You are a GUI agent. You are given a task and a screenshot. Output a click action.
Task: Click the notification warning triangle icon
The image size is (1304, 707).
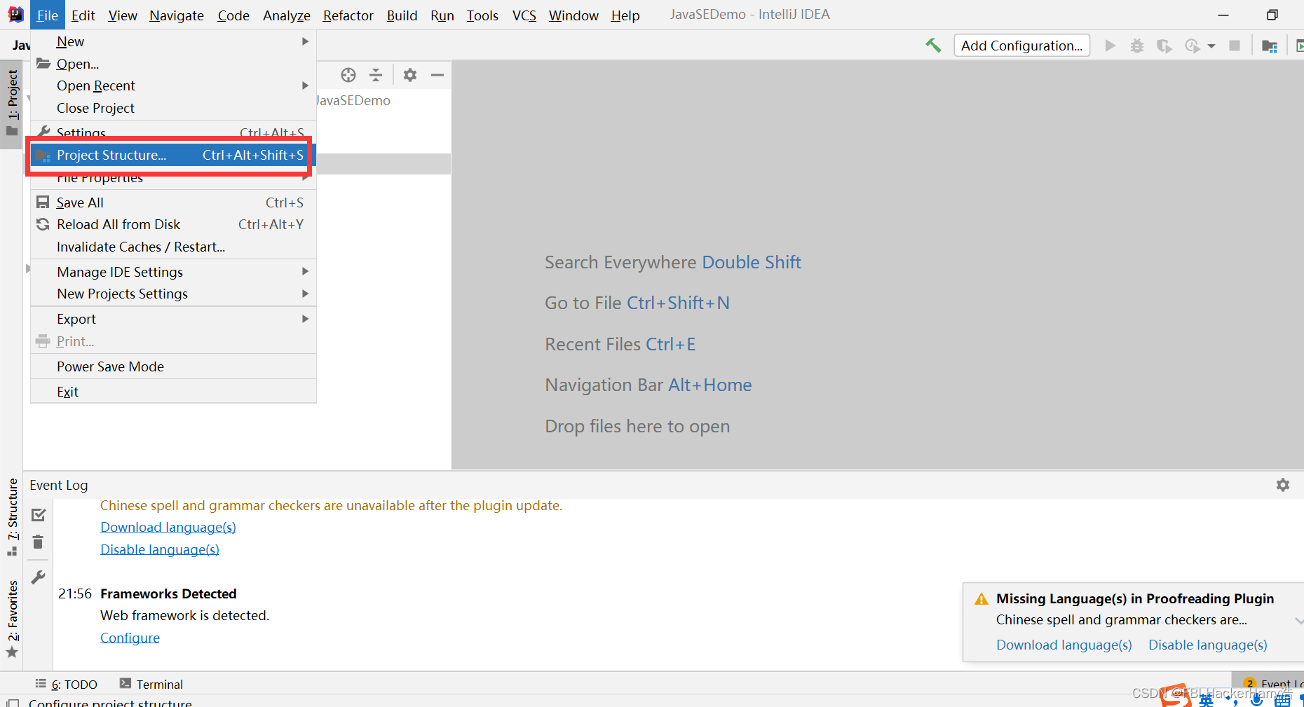pos(982,599)
